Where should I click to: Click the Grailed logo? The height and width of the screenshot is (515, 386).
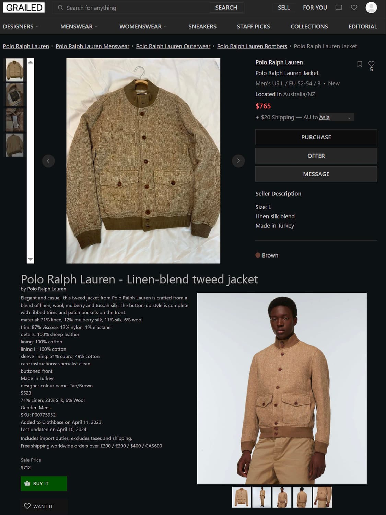[24, 8]
